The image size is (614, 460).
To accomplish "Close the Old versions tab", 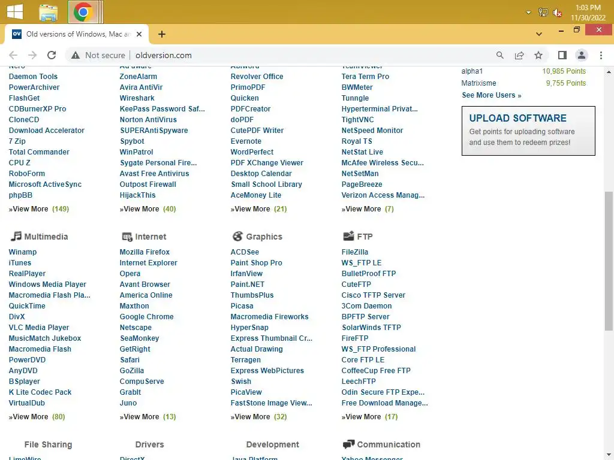I will [x=139, y=34].
